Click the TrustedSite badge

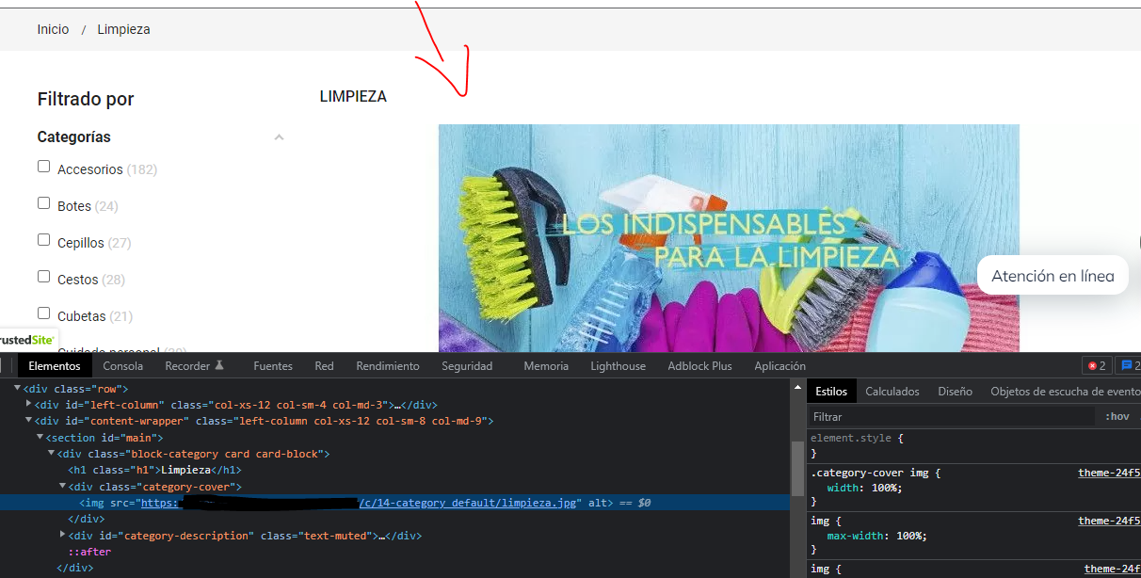click(x=28, y=340)
